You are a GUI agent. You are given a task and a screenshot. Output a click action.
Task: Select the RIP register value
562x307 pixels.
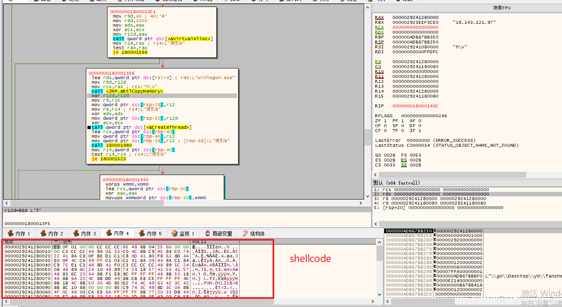coord(415,106)
